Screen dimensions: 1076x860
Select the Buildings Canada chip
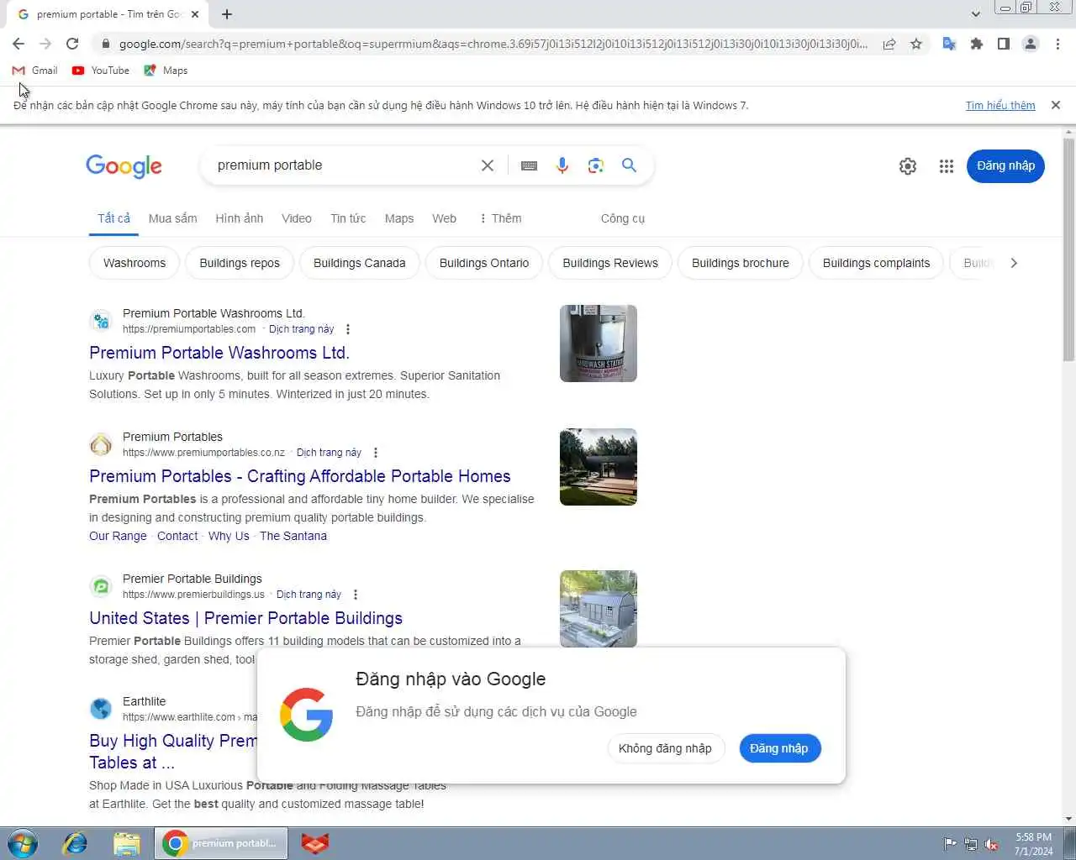click(360, 263)
